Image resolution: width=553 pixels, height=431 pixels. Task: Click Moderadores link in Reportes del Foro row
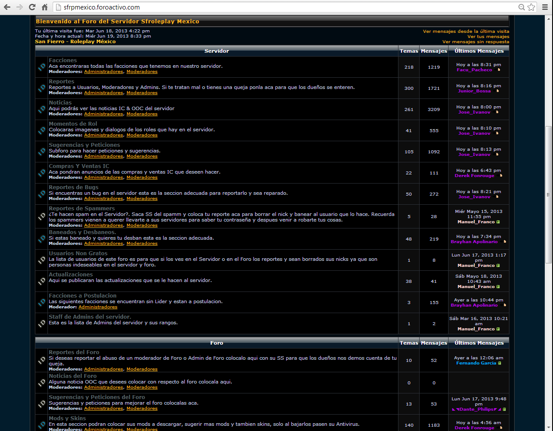point(142,369)
